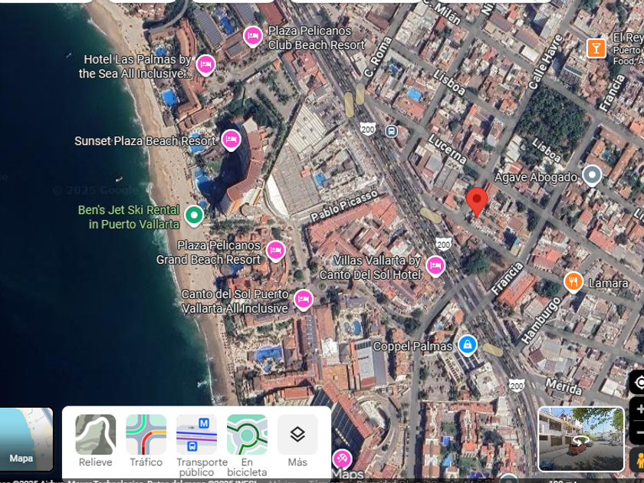The width and height of the screenshot is (644, 483).
Task: Click the Francia street label near Hamburgo
Action: click(508, 278)
